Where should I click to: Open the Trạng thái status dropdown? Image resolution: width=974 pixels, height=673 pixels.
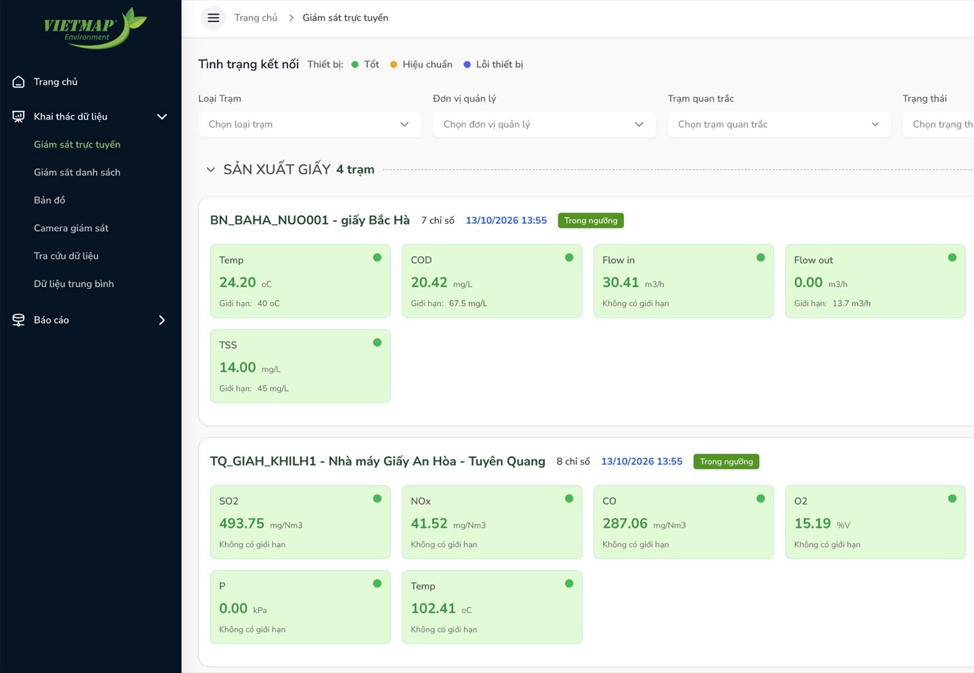click(x=939, y=125)
